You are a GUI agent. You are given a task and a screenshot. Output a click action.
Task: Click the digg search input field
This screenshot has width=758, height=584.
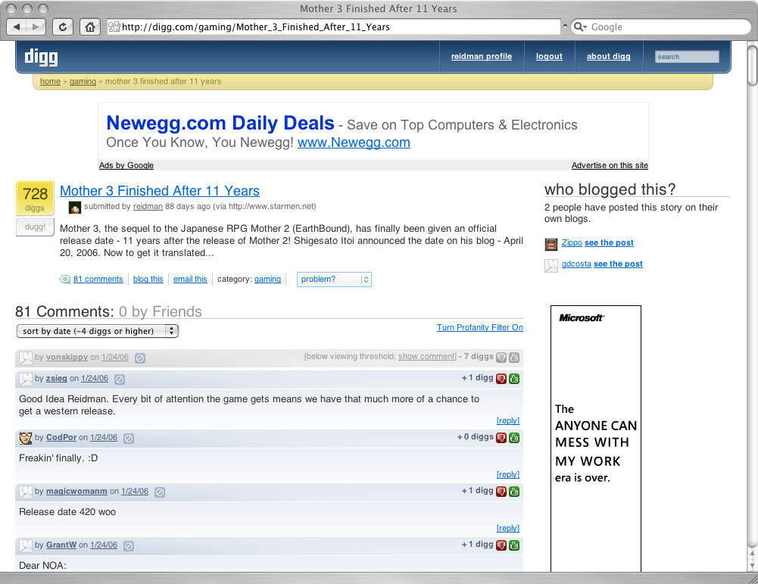click(x=687, y=57)
